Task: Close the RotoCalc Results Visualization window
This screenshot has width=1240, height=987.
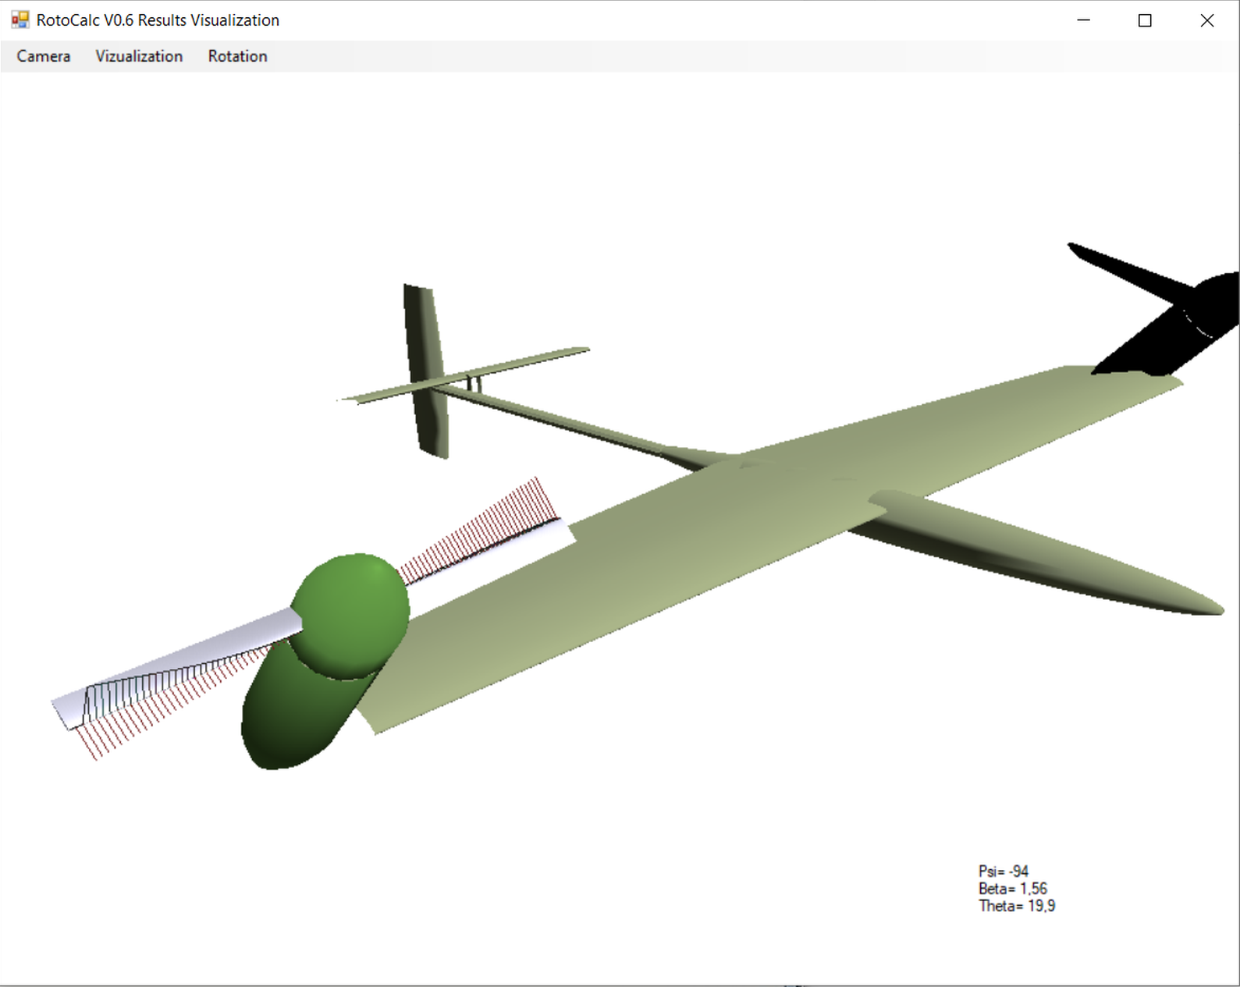Action: tap(1207, 20)
